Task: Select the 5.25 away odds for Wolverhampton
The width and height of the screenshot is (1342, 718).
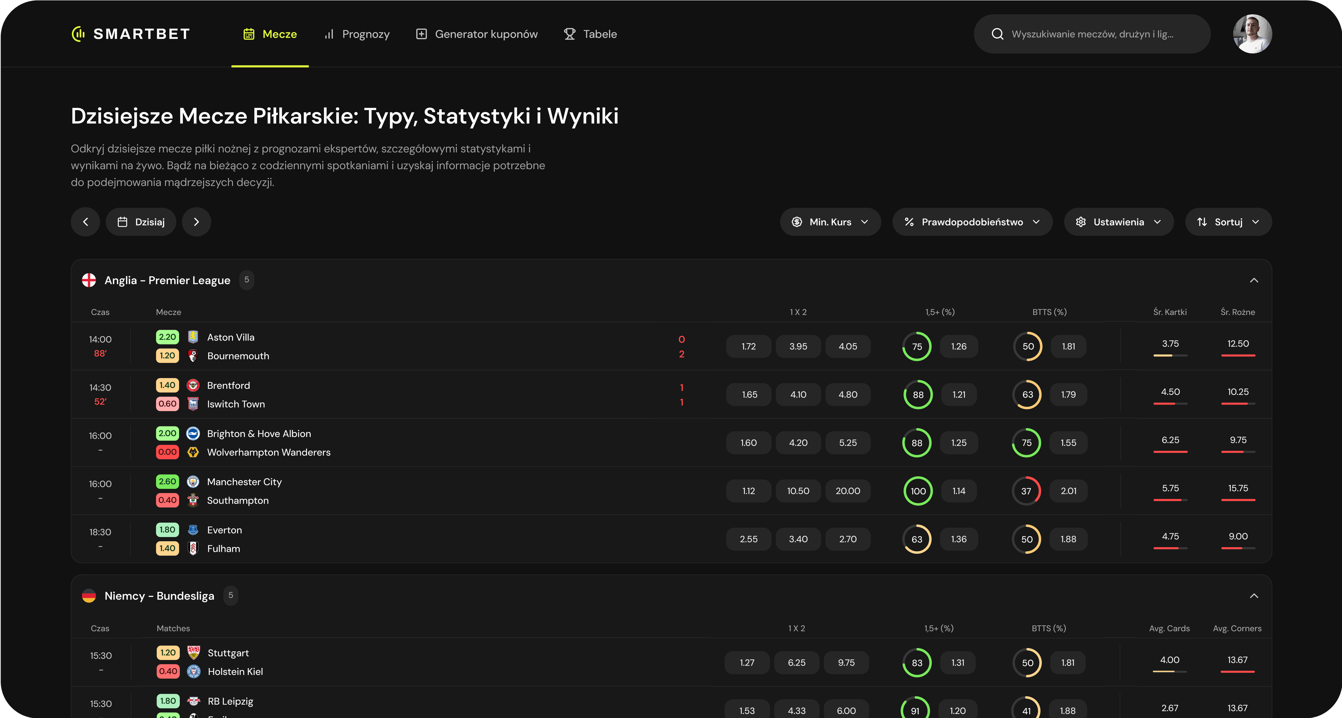Action: pyautogui.click(x=847, y=442)
